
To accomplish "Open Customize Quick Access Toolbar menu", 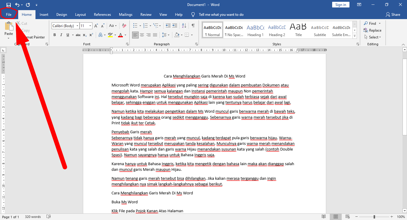I will click(x=36, y=5).
